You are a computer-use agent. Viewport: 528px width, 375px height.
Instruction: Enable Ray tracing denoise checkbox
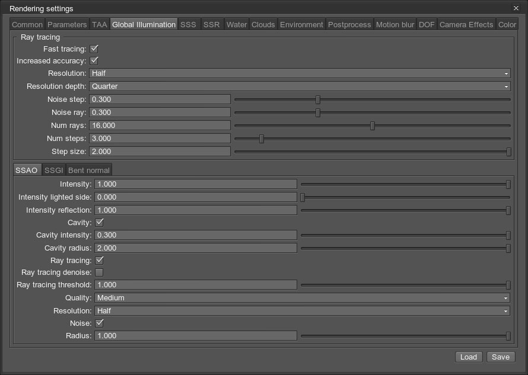pyautogui.click(x=99, y=273)
